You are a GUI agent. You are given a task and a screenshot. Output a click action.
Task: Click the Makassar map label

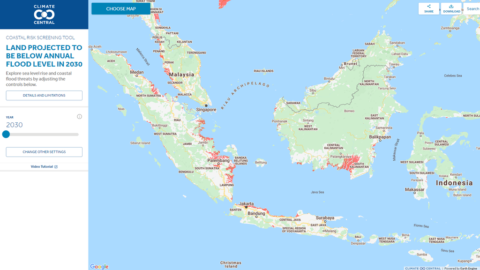(414, 189)
